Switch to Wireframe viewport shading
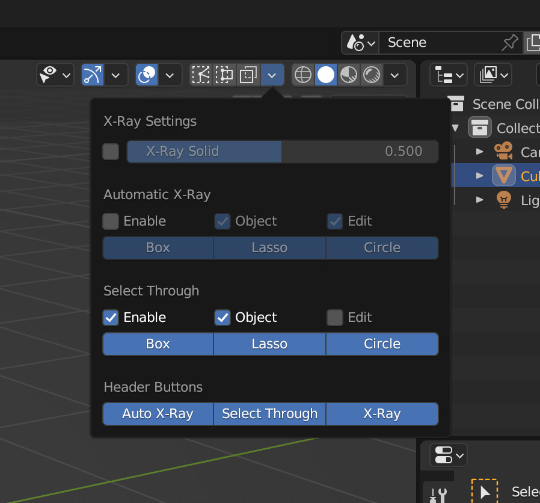This screenshot has width=540, height=503. pyautogui.click(x=303, y=75)
